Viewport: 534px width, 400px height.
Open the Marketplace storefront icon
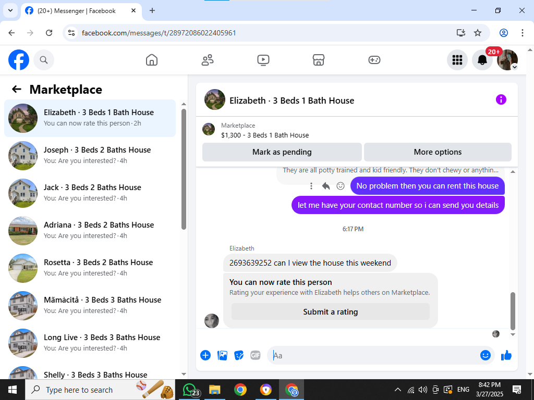point(319,60)
